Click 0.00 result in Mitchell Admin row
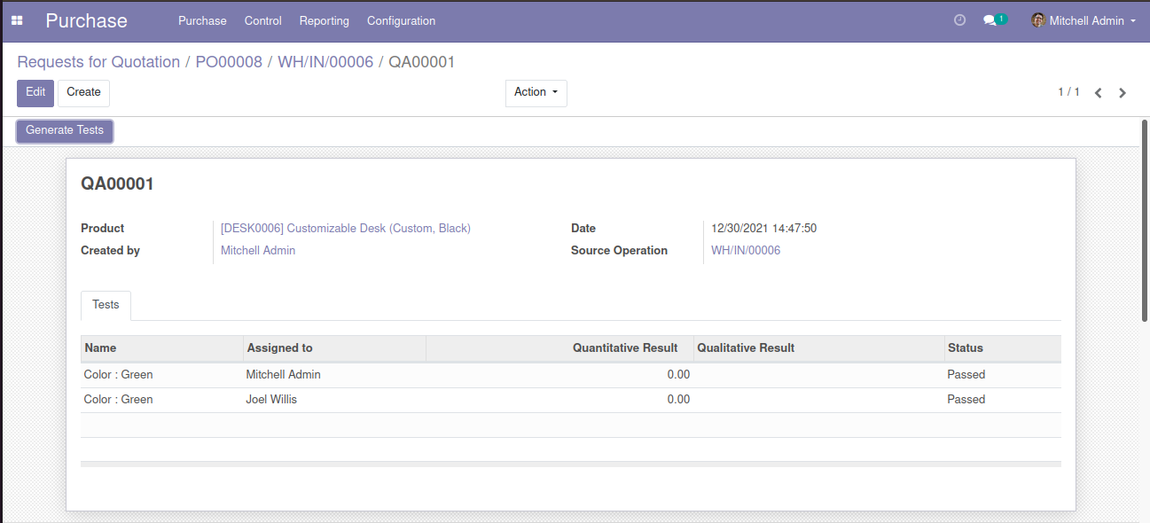 pyautogui.click(x=678, y=375)
